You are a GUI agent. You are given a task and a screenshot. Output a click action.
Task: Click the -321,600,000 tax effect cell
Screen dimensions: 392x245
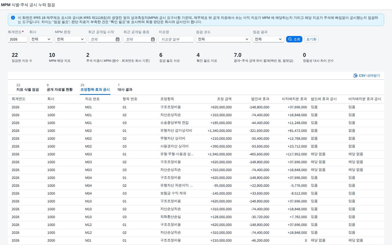(x=259, y=131)
